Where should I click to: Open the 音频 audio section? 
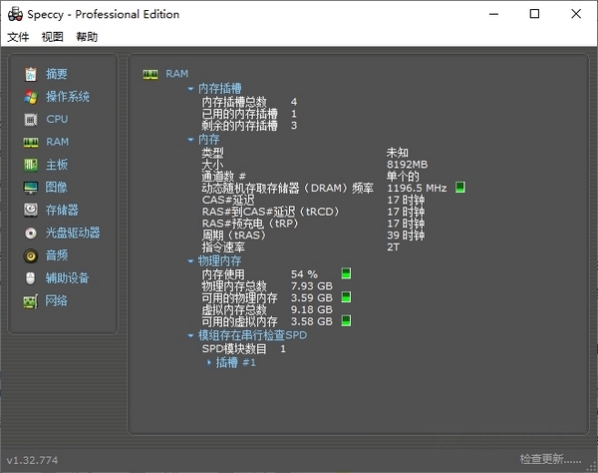tap(57, 255)
